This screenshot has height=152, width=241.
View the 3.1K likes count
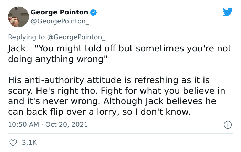(29, 142)
